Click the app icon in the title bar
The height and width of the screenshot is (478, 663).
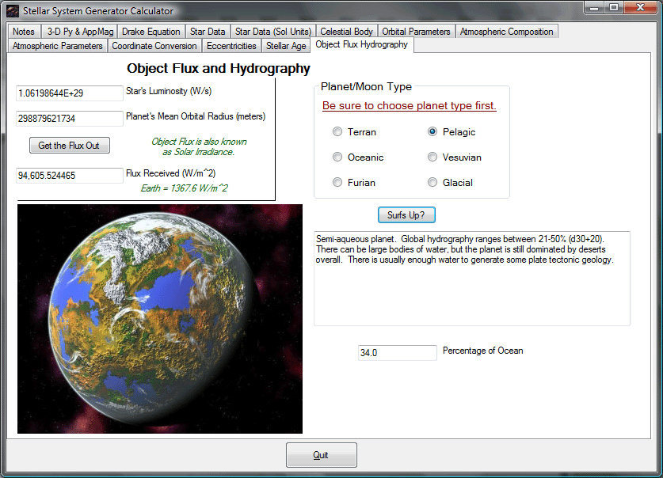coord(13,10)
